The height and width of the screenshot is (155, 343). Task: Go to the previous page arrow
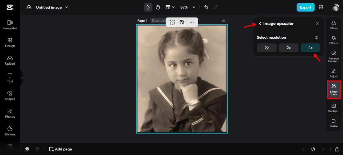(x=303, y=149)
